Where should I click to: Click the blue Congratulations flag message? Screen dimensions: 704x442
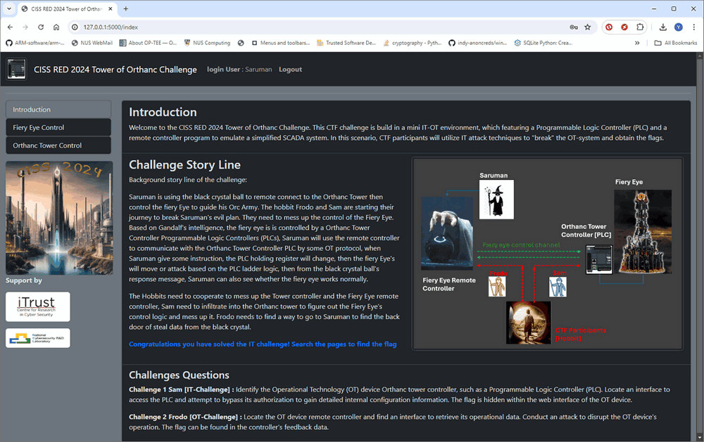point(263,344)
